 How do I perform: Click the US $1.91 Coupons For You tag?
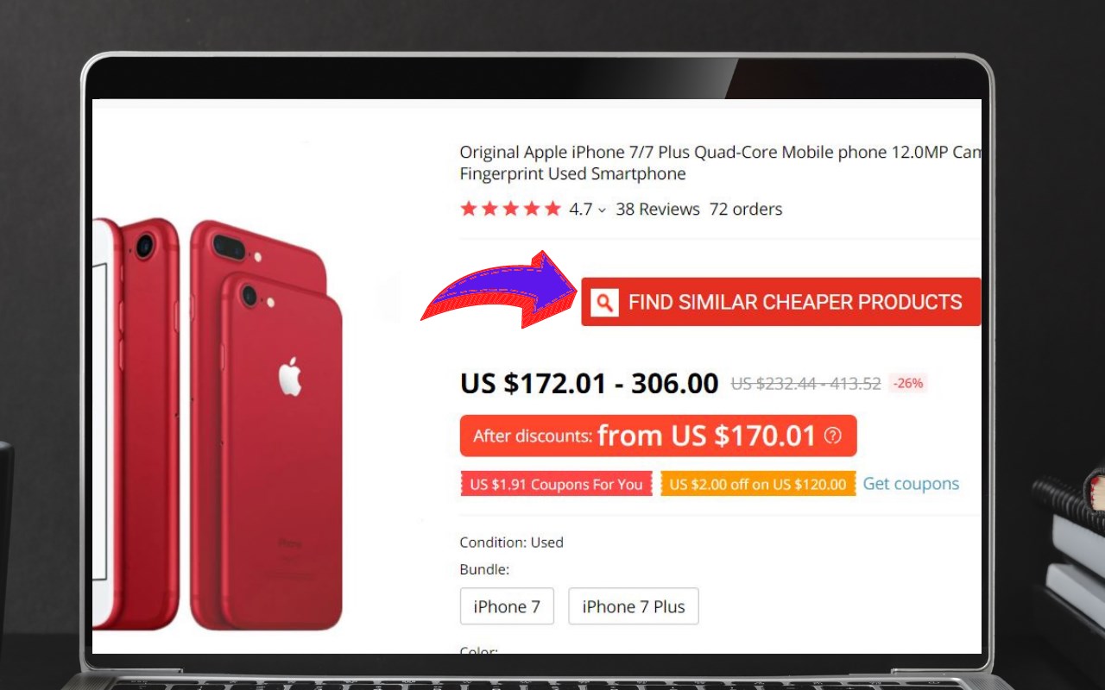[556, 484]
